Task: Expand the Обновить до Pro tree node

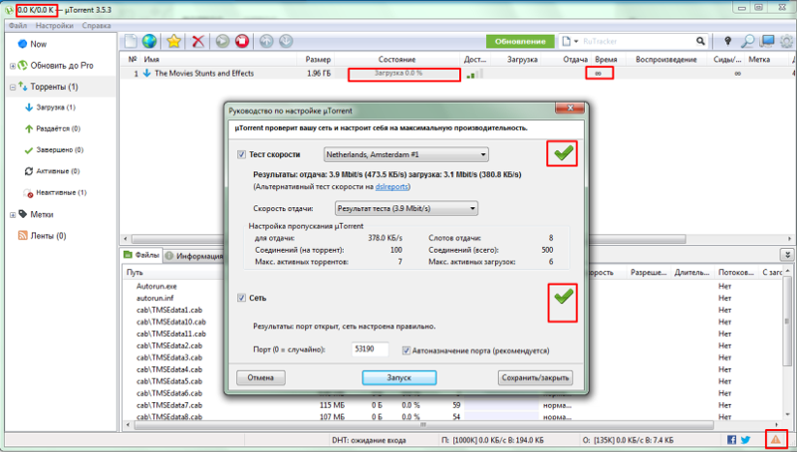Action: [13, 66]
